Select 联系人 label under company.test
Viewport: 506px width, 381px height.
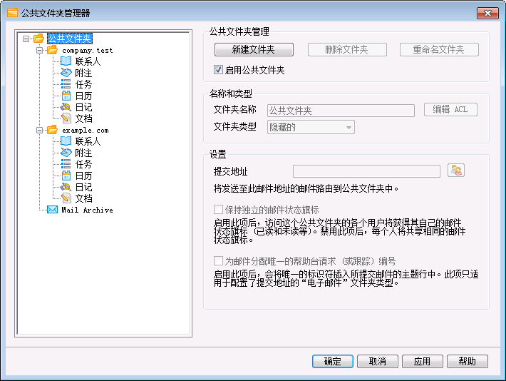[88, 61]
